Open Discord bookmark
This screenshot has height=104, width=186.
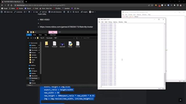pos(28,8)
